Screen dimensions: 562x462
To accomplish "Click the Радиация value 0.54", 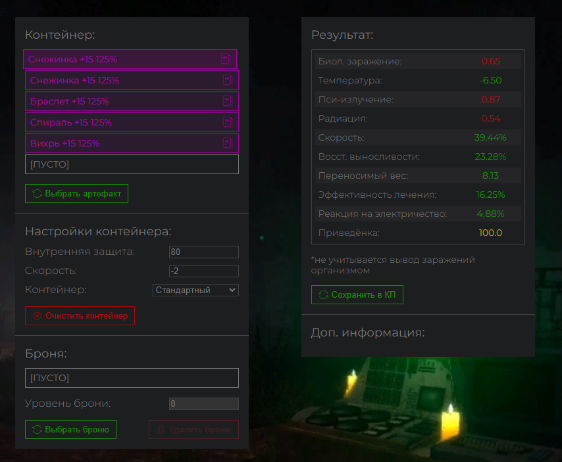I will 491,118.
